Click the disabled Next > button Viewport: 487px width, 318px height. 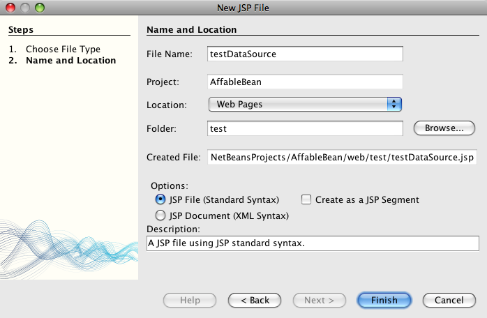coord(319,300)
